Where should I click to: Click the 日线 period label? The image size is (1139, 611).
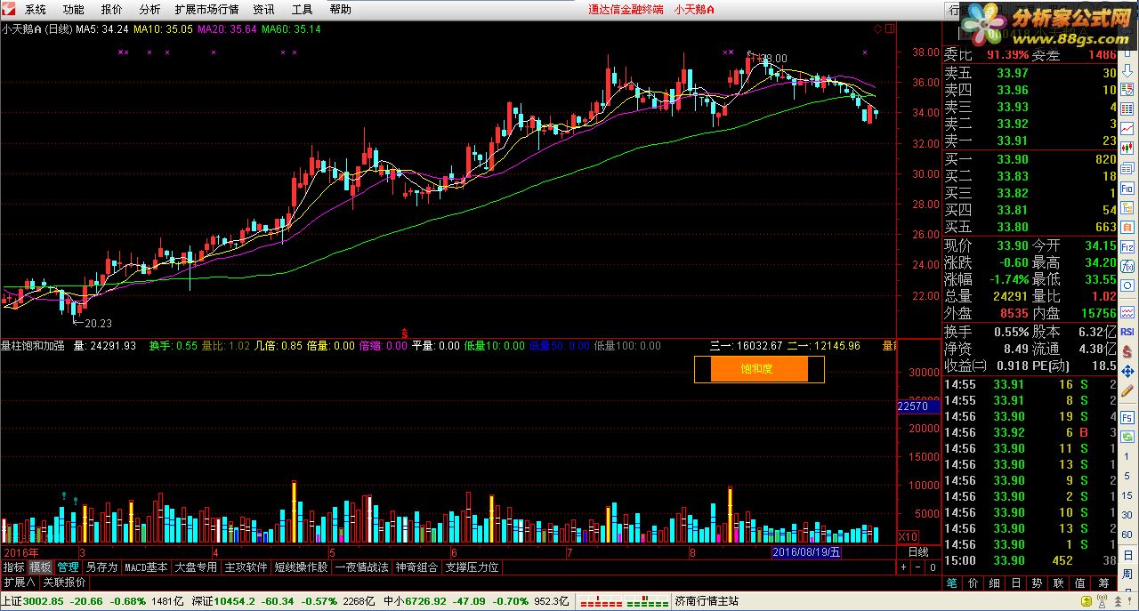pyautogui.click(x=918, y=552)
